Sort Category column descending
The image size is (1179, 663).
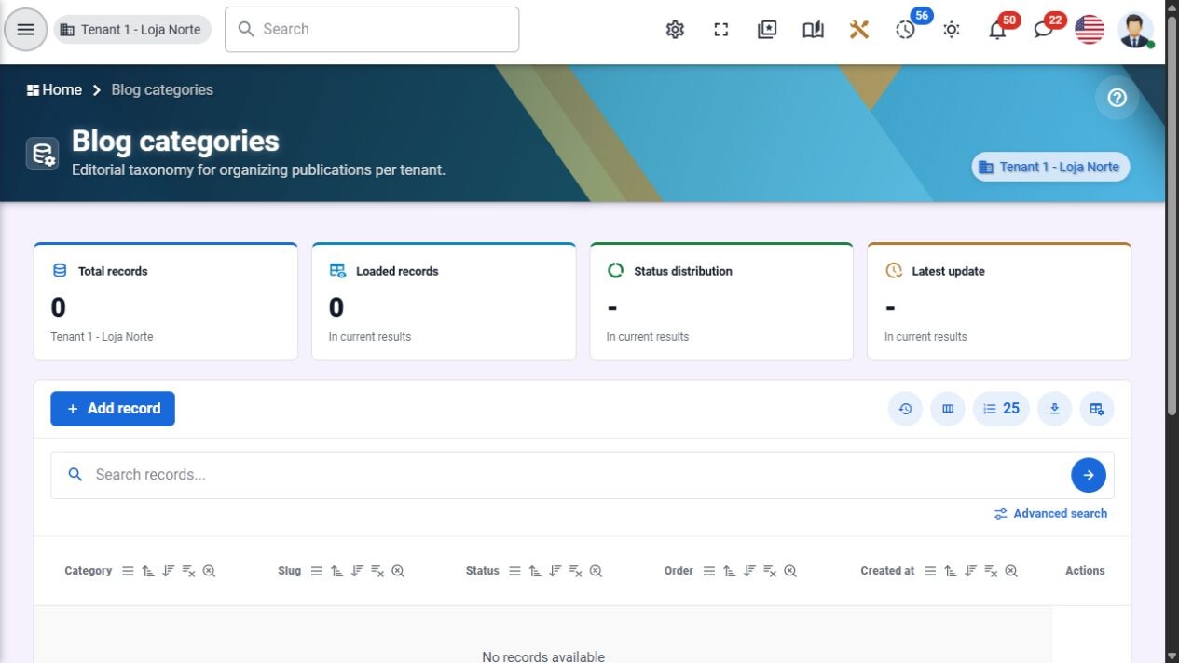point(169,571)
